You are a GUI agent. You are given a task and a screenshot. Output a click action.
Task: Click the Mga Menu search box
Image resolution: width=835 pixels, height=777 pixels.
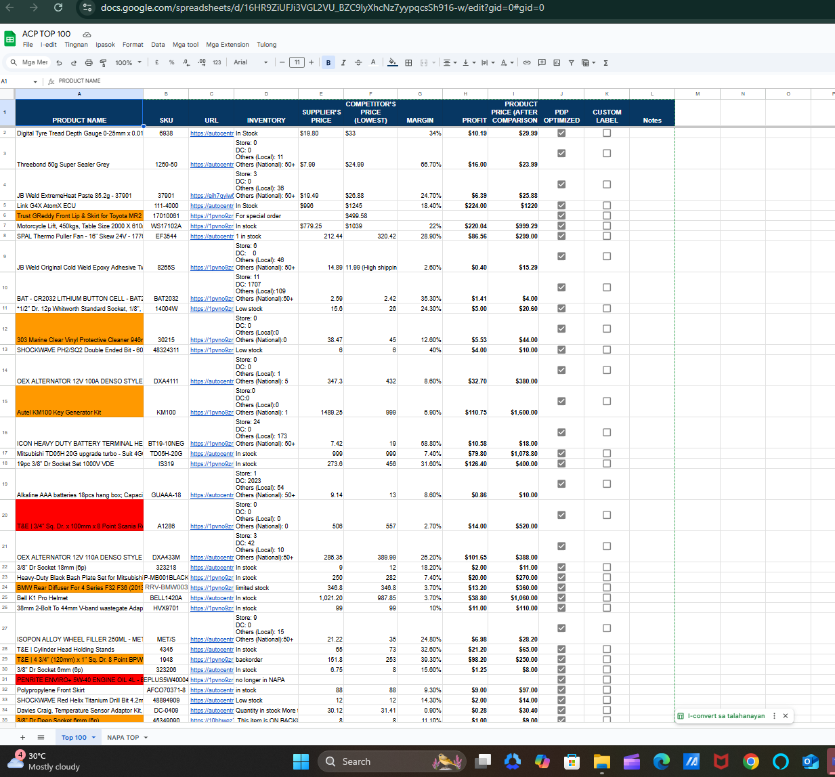pos(28,62)
